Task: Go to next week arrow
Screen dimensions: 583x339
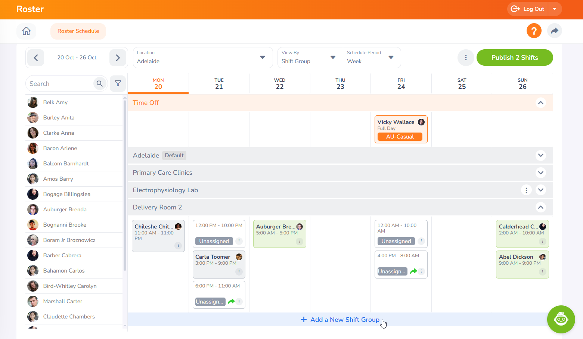Action: 118,57
